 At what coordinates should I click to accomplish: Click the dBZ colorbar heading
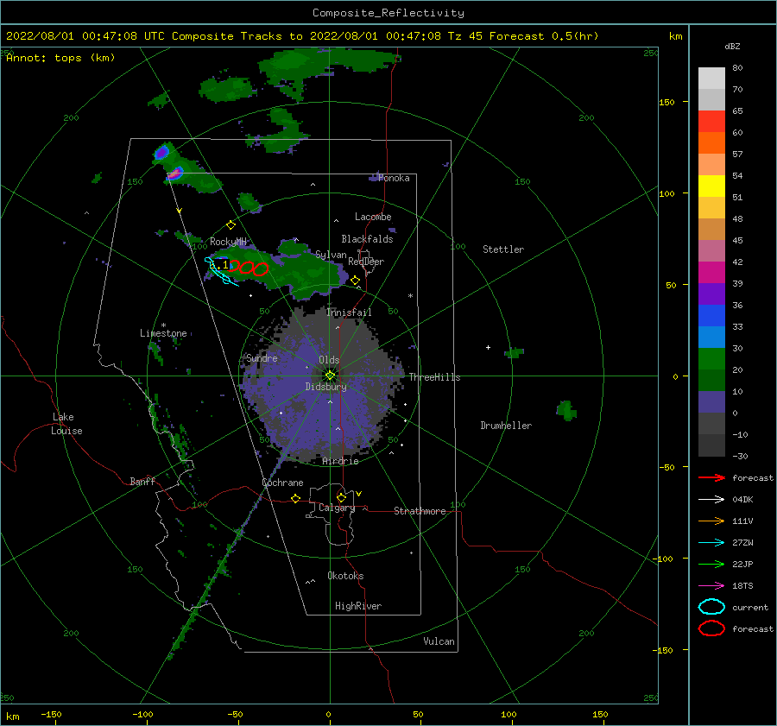pyautogui.click(x=732, y=47)
